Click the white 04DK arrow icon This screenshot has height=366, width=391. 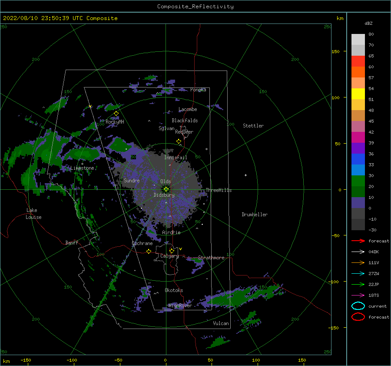[358, 252]
